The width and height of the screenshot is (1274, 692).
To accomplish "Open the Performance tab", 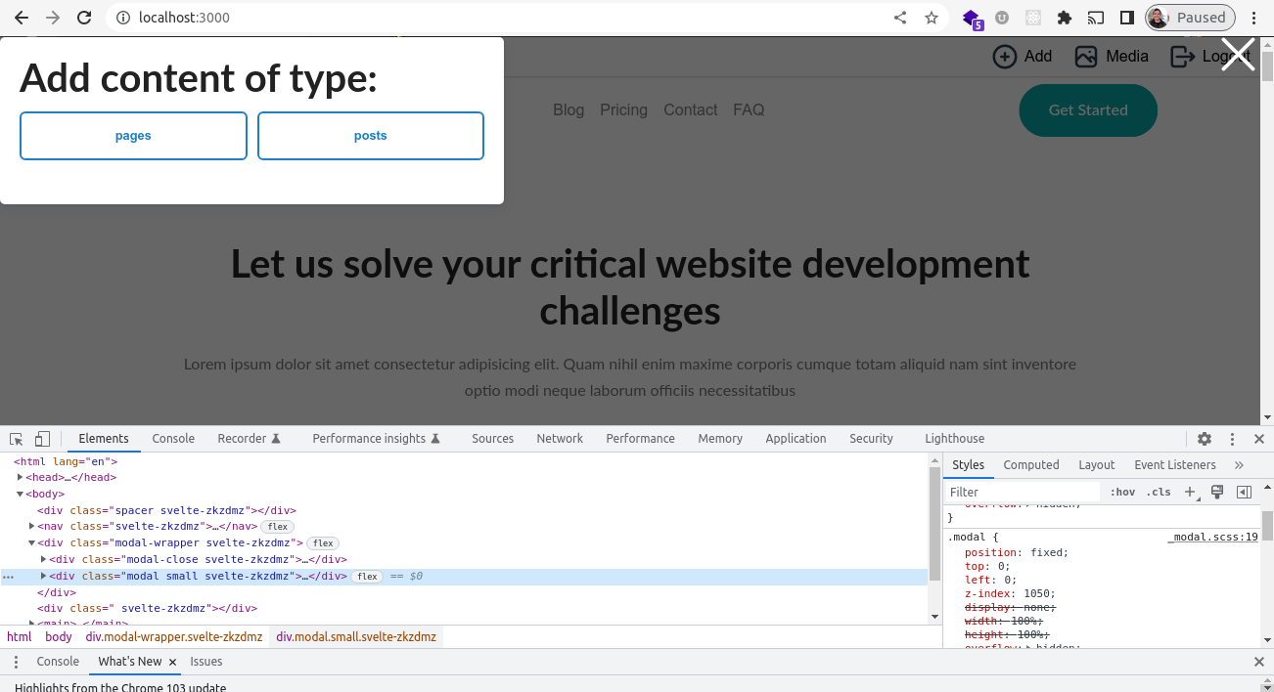I will pyautogui.click(x=640, y=439).
